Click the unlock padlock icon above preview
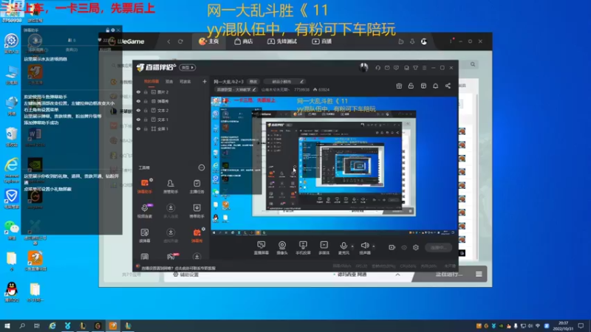The image size is (591, 332). tap(411, 86)
